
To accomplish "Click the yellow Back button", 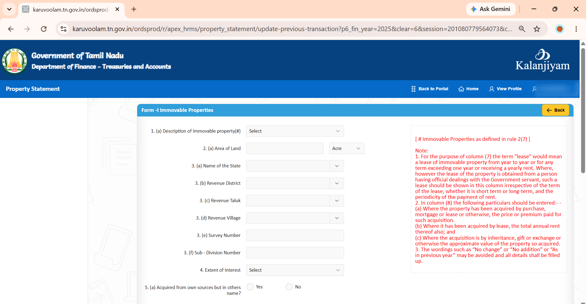I will (555, 110).
